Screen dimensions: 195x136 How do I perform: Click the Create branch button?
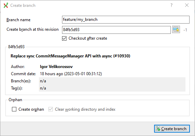coord(172,128)
